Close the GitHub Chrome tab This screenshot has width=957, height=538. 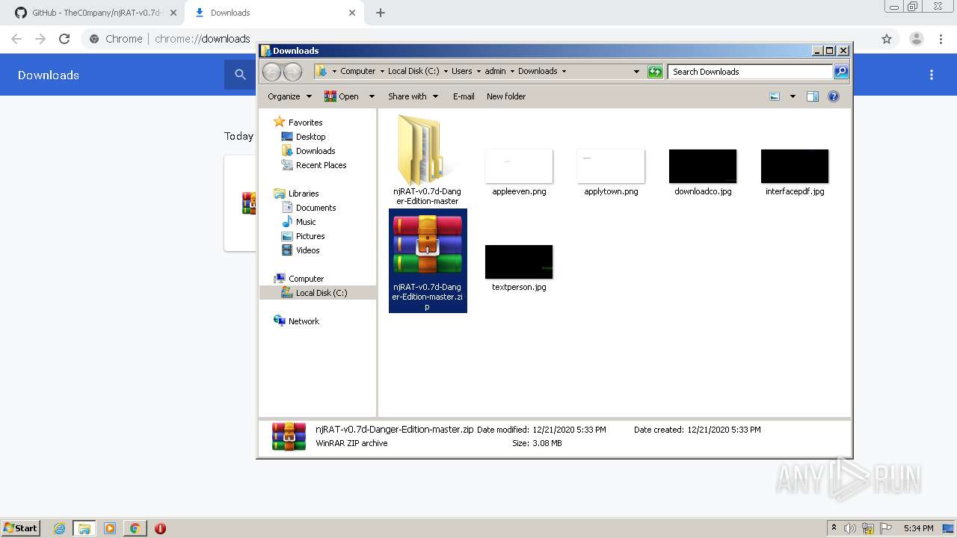tap(173, 13)
